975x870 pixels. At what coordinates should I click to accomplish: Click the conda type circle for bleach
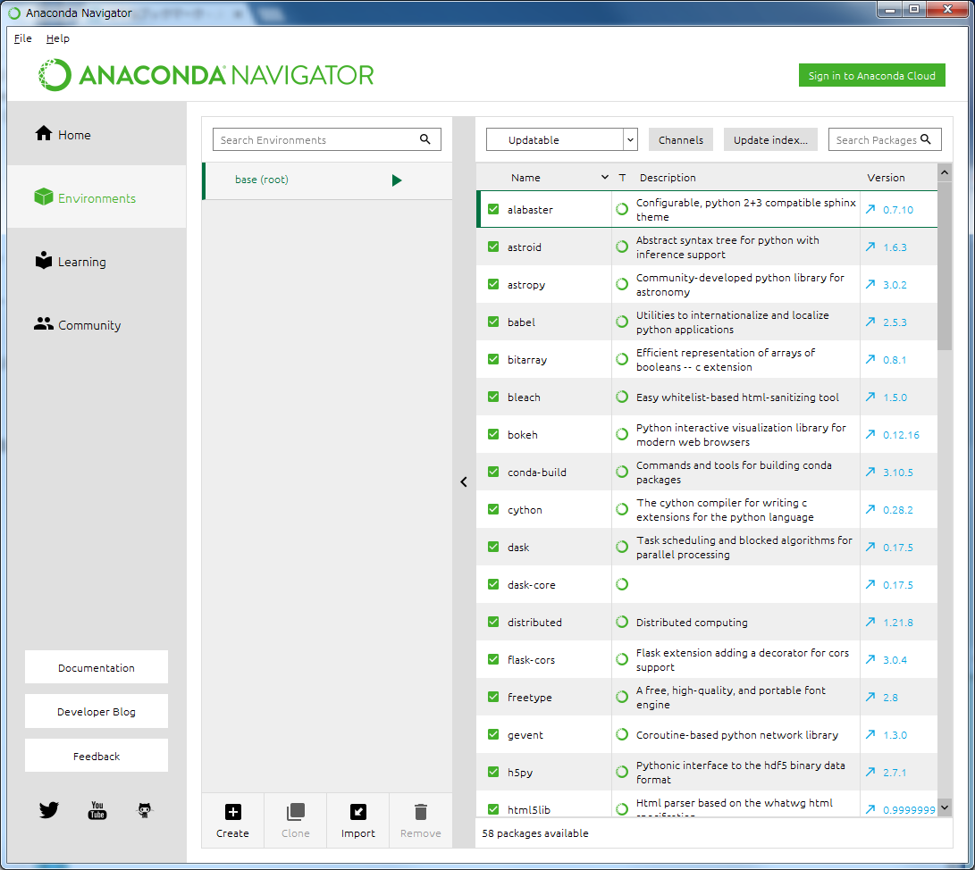click(x=622, y=397)
